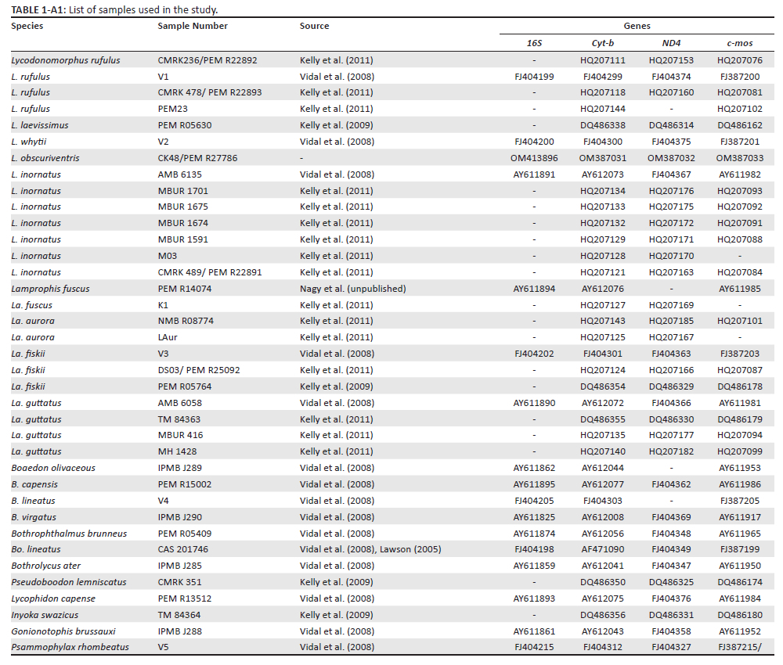Click the 16S column header

pos(534,42)
